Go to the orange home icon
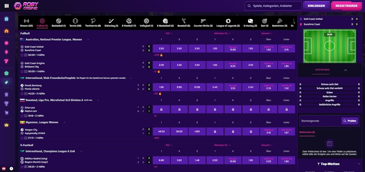Viewport: 365px width, 172px height. tap(7, 31)
